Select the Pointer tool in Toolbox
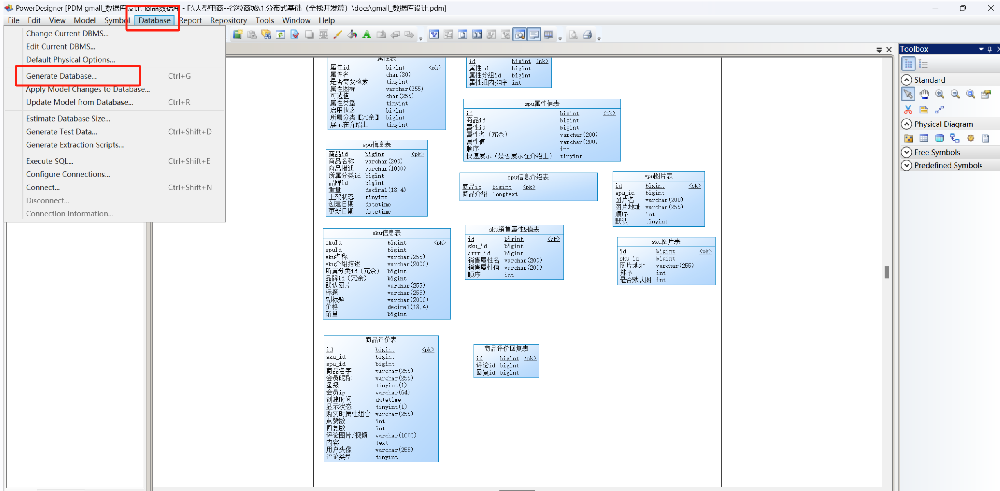1000x491 pixels. click(x=908, y=94)
